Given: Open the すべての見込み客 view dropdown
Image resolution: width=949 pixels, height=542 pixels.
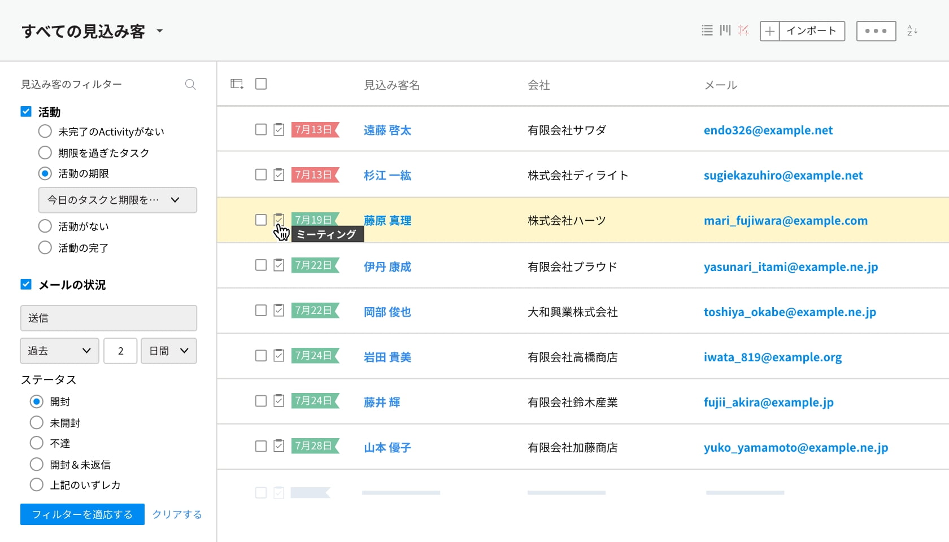Looking at the screenshot, I should (x=160, y=31).
